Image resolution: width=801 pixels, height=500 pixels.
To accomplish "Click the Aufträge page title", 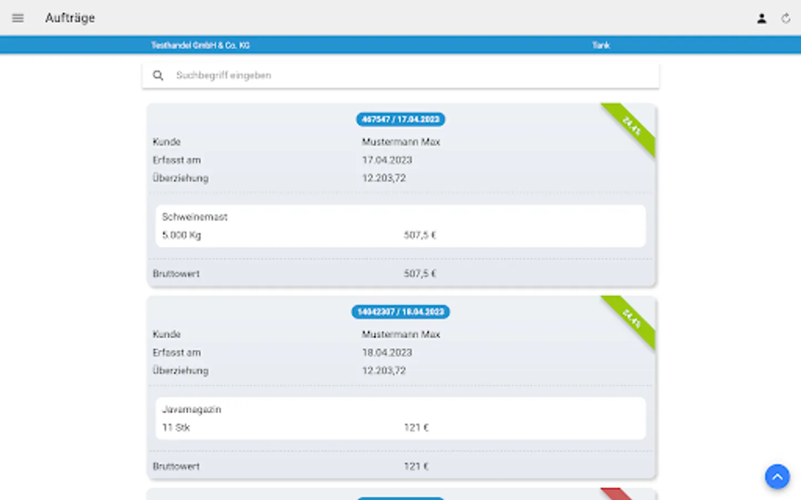I will coord(70,18).
